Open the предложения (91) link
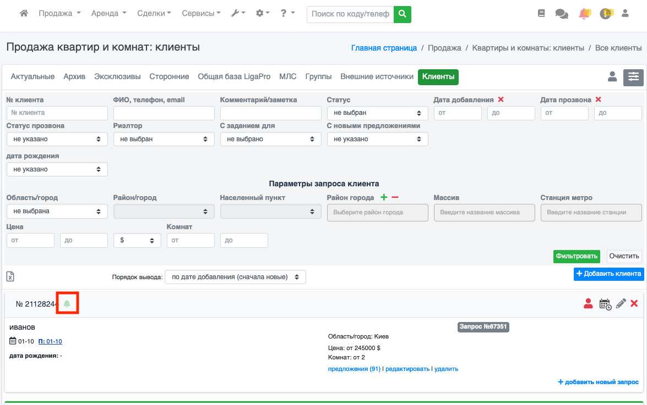This screenshot has width=647, height=405. (x=354, y=369)
